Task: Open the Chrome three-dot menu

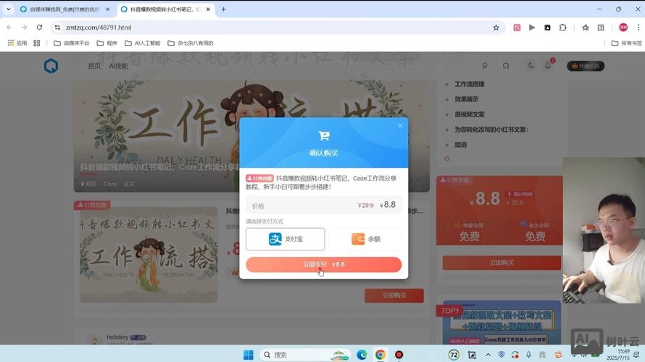Action: coord(638,28)
